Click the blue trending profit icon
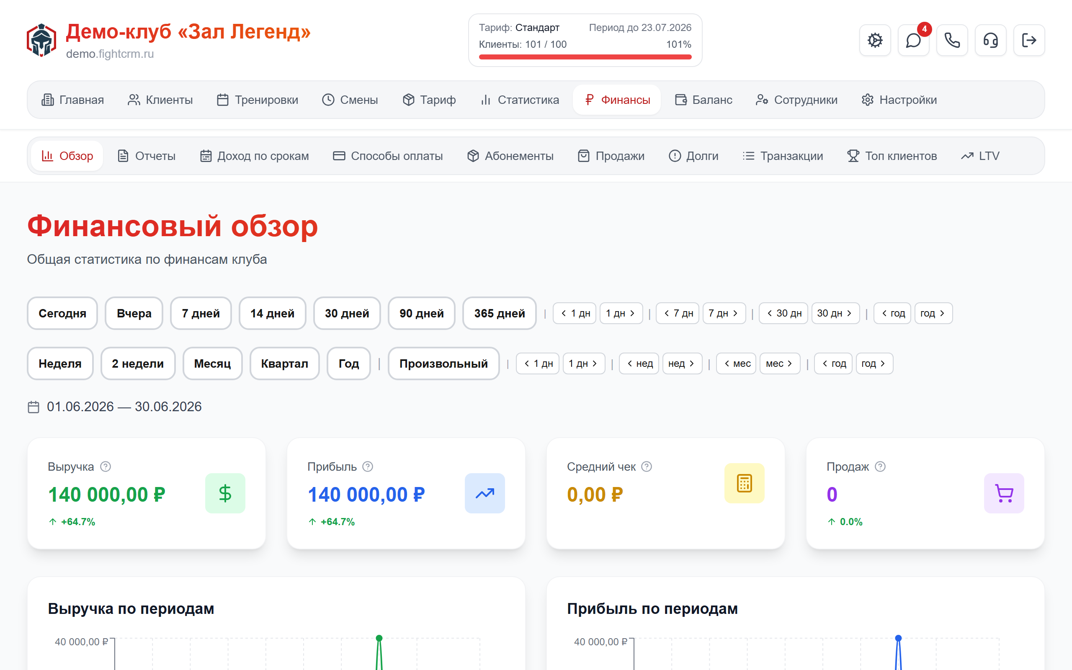 click(484, 493)
